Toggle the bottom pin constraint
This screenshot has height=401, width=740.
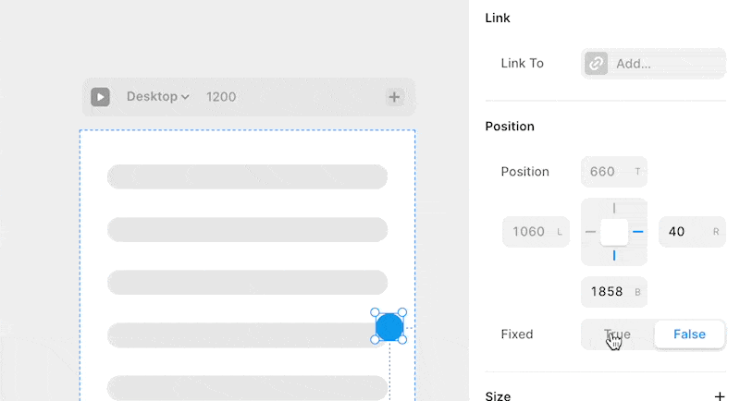click(x=614, y=256)
